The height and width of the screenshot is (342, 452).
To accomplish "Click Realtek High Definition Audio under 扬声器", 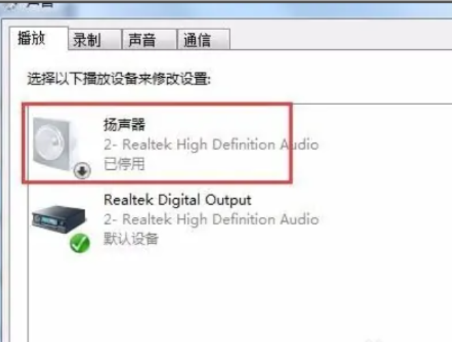I will pos(211,144).
